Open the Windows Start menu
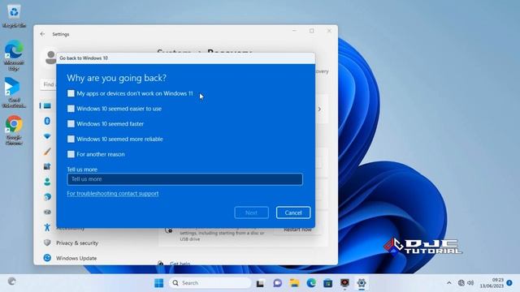Image resolution: width=520 pixels, height=292 pixels. (159, 283)
